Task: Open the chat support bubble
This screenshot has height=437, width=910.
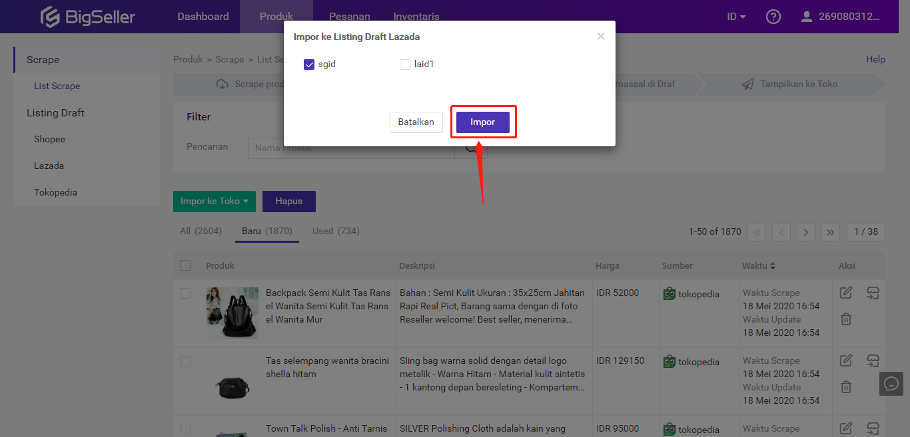Action: tap(891, 384)
